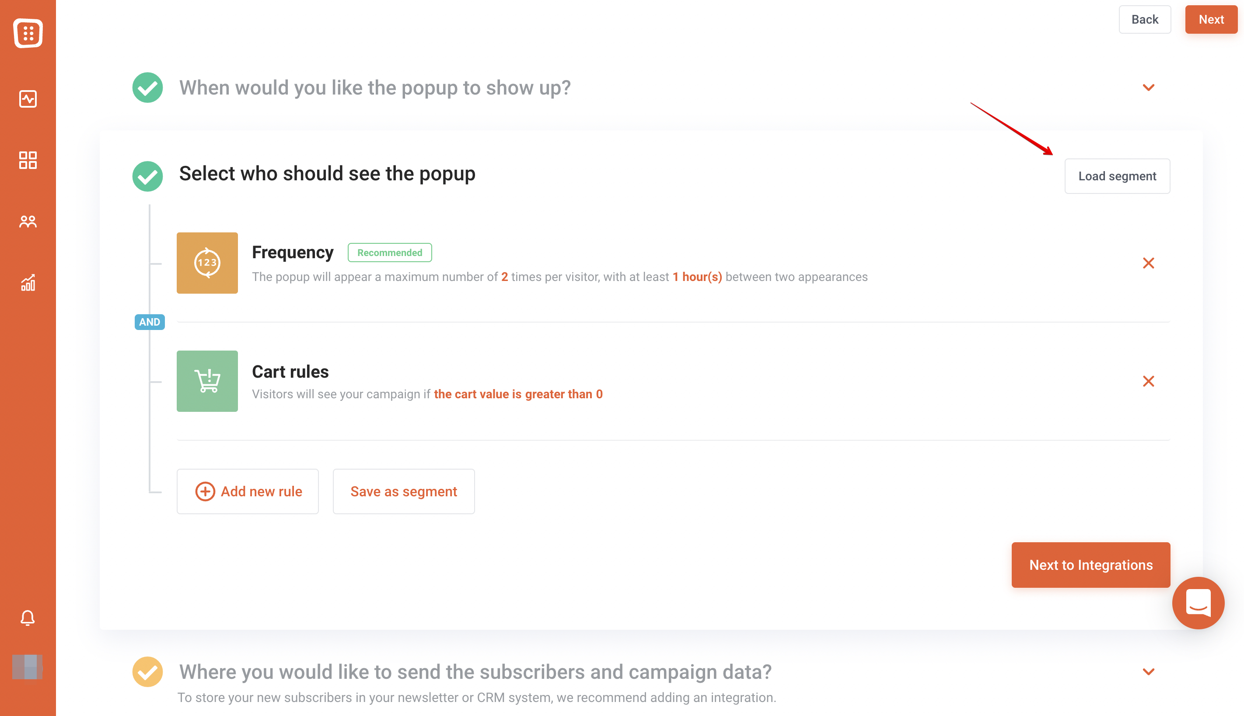Go to Next to Integrations

point(1090,565)
